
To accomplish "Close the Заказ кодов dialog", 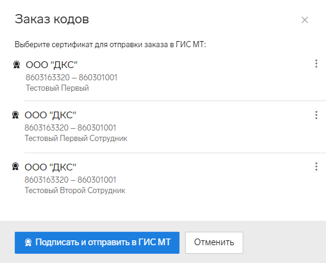I will [305, 20].
